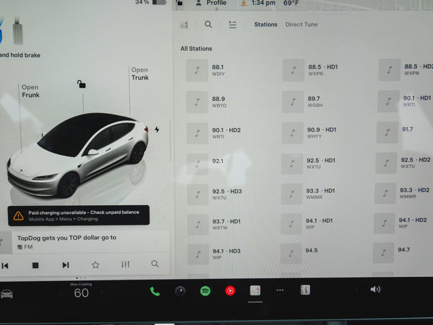
Task: Open the list options icon in the radio toolbar
Action: tap(233, 25)
